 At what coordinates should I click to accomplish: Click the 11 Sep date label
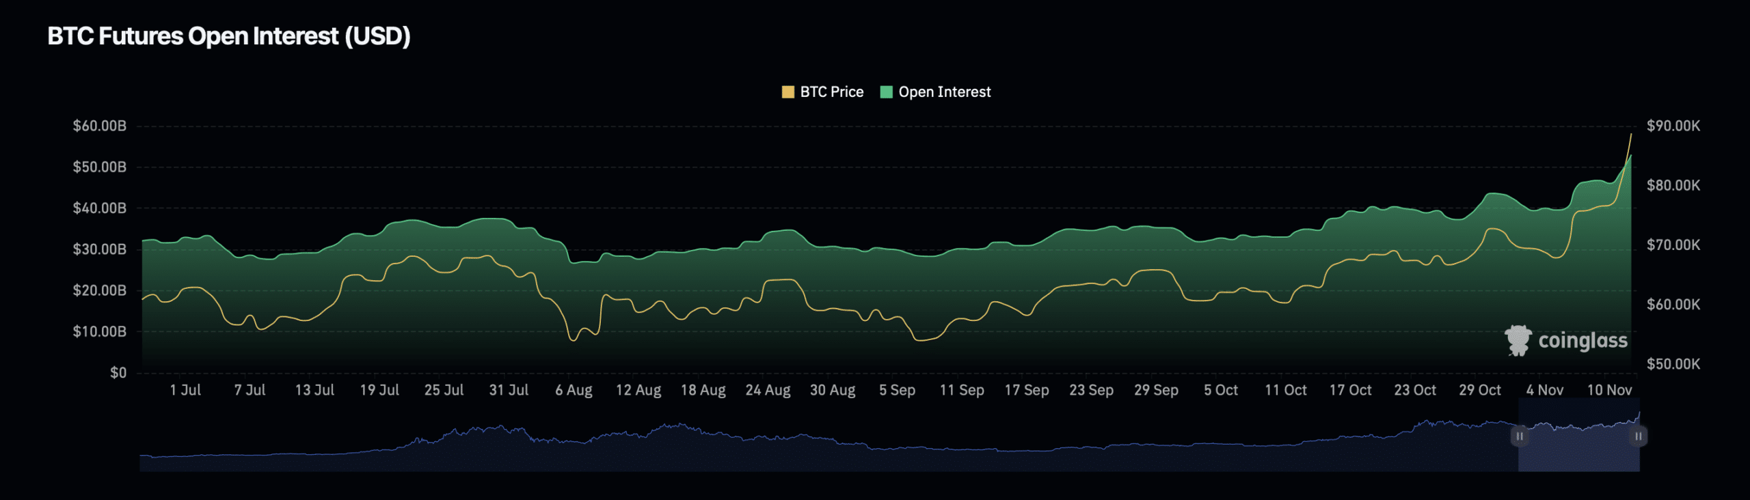pos(962,390)
